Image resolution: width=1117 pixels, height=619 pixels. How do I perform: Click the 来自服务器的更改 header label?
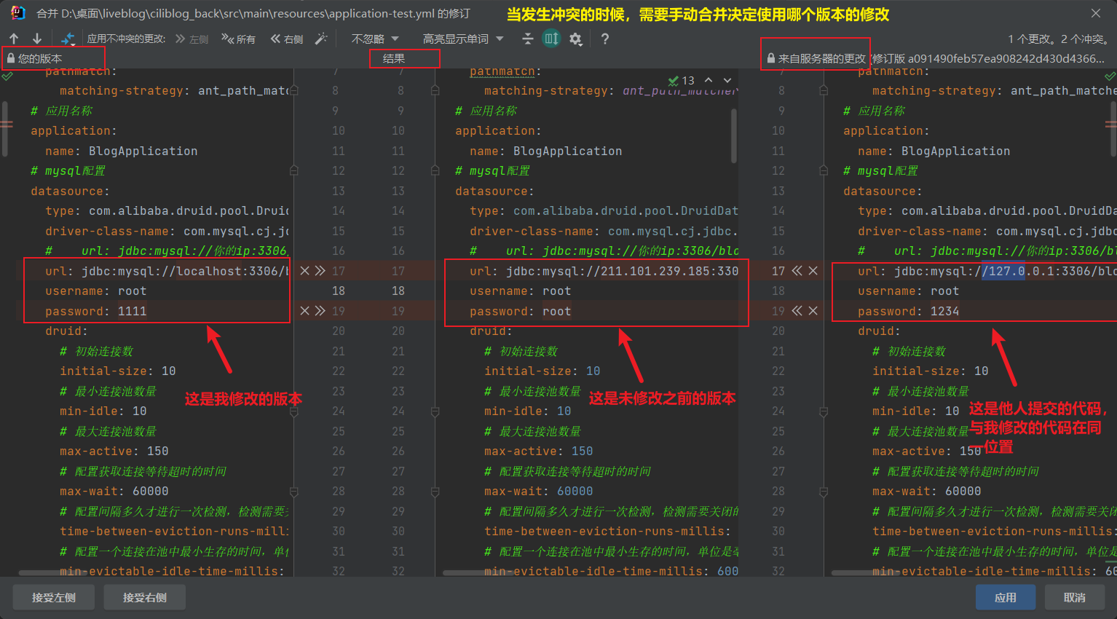coord(822,58)
